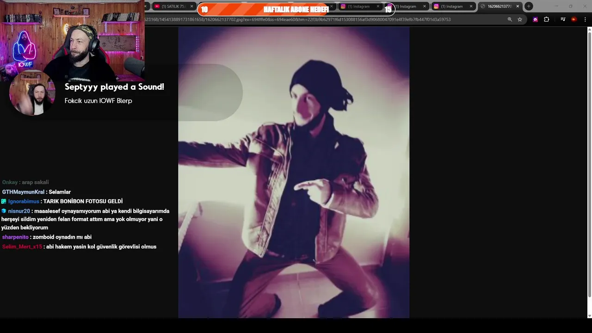Maximize the browser window
The image size is (592, 333).
[x=570, y=6]
